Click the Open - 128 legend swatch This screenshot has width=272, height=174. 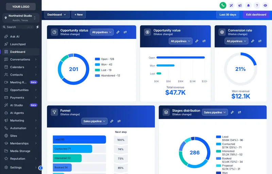coord(97,59)
